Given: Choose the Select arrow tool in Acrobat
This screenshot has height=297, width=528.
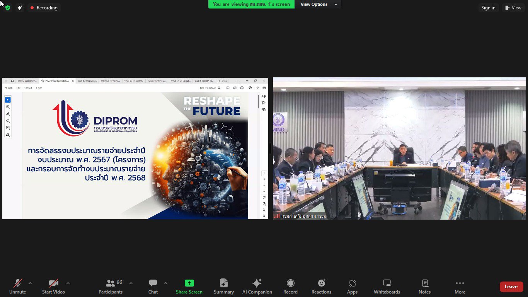Looking at the screenshot, I should click(x=8, y=100).
